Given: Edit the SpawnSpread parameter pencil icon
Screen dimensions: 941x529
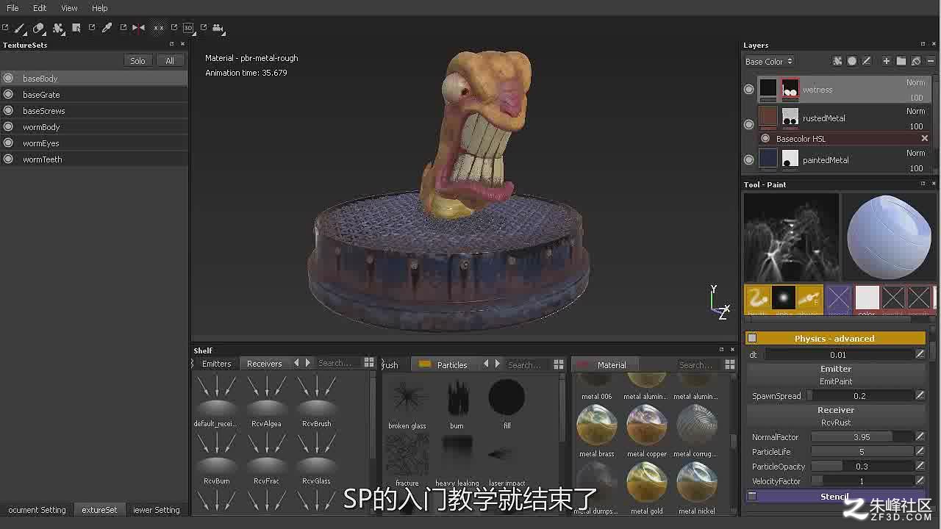Looking at the screenshot, I should tap(920, 395).
